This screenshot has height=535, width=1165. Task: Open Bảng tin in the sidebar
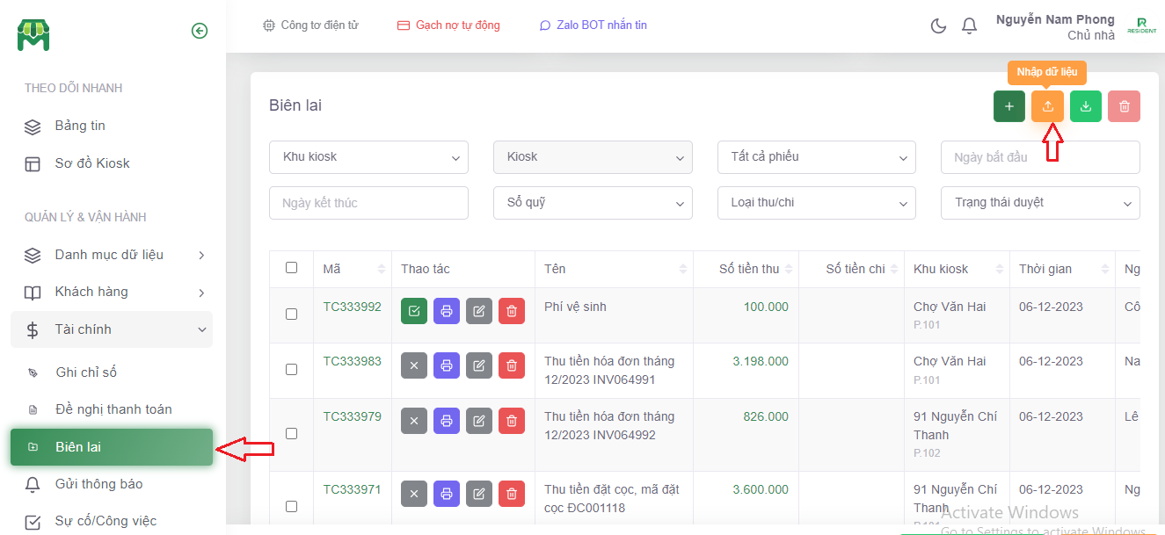click(x=80, y=126)
